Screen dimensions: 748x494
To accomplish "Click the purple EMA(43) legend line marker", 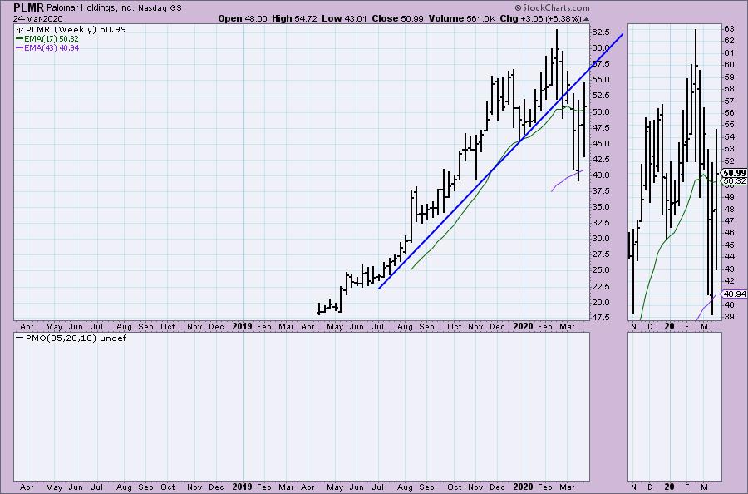I will [x=19, y=47].
